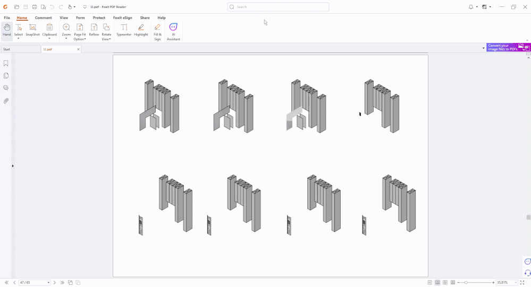Click the zoom in plus button
The width and height of the screenshot is (531, 287).
click(493, 283)
